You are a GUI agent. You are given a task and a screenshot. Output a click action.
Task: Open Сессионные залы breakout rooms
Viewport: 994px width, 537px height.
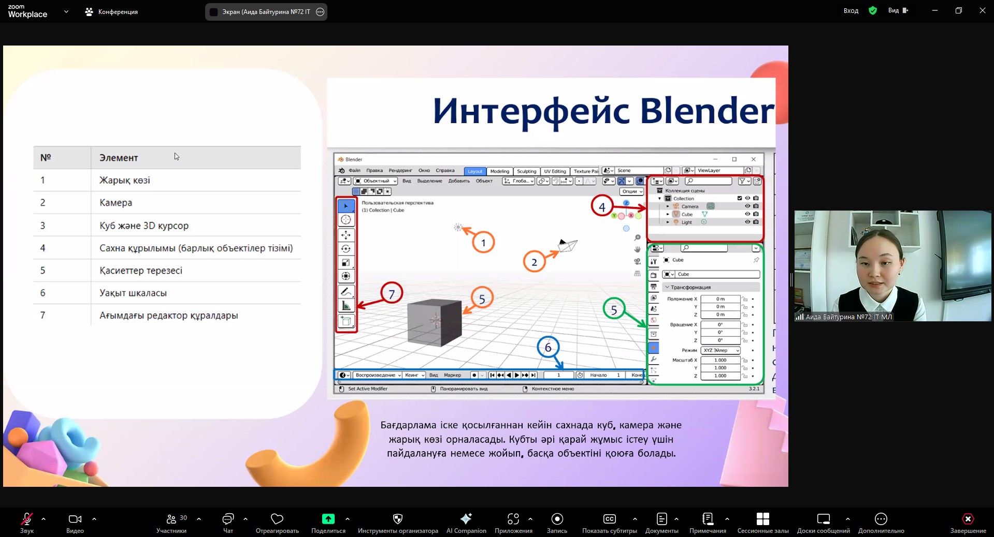point(762,519)
